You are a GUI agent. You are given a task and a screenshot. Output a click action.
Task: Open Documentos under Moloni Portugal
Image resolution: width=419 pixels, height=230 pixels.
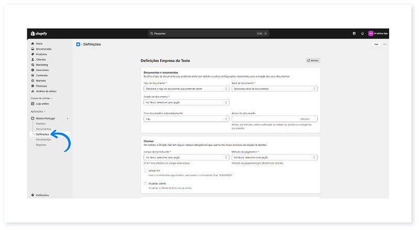coord(43,129)
